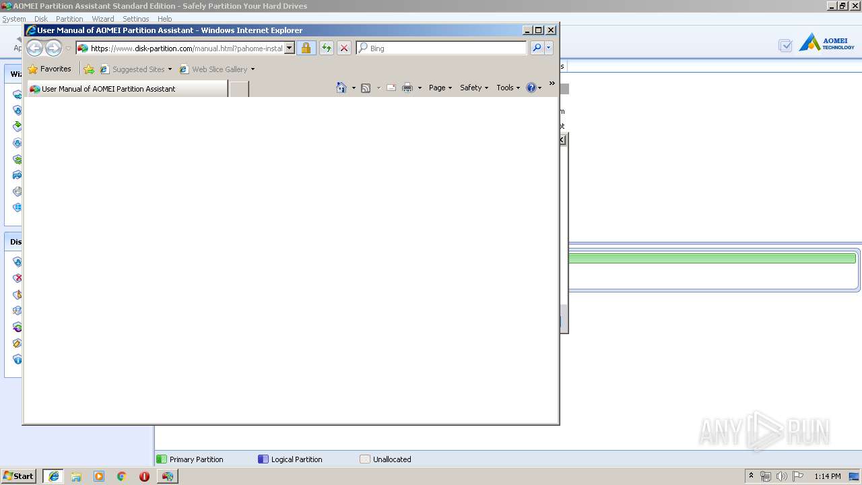Expand the feeds dropdown arrow

(378, 88)
